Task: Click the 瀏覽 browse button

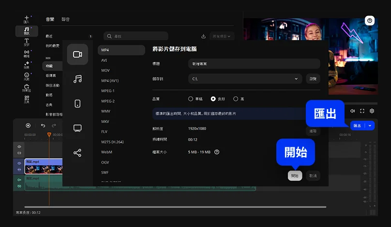Action: point(313,79)
